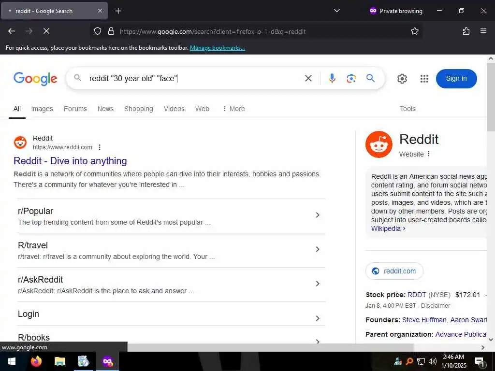
Task: Expand the r/AskReddit sitelink chevron
Action: (x=318, y=284)
